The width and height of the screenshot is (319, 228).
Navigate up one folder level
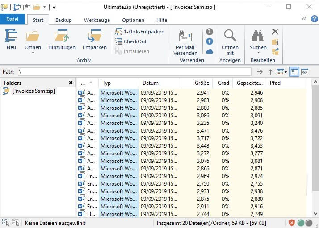pos(270,72)
